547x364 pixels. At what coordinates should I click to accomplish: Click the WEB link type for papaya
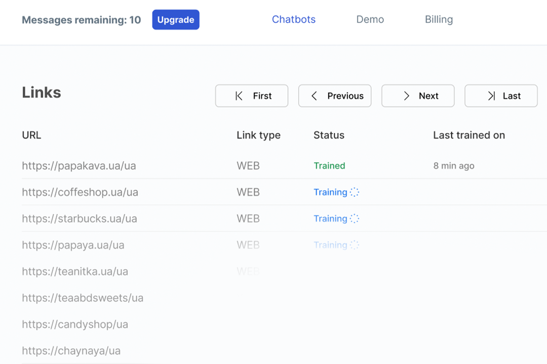248,245
